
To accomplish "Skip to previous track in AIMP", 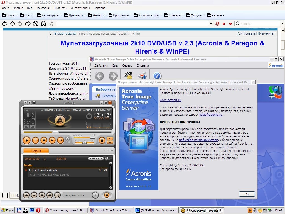I will click(52, 140).
